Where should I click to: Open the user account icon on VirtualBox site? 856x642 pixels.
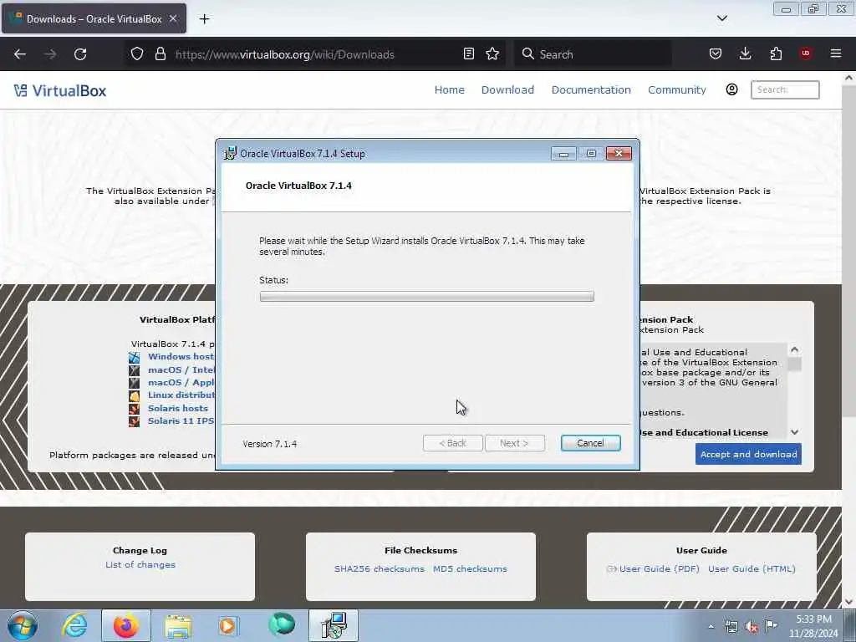click(x=731, y=89)
